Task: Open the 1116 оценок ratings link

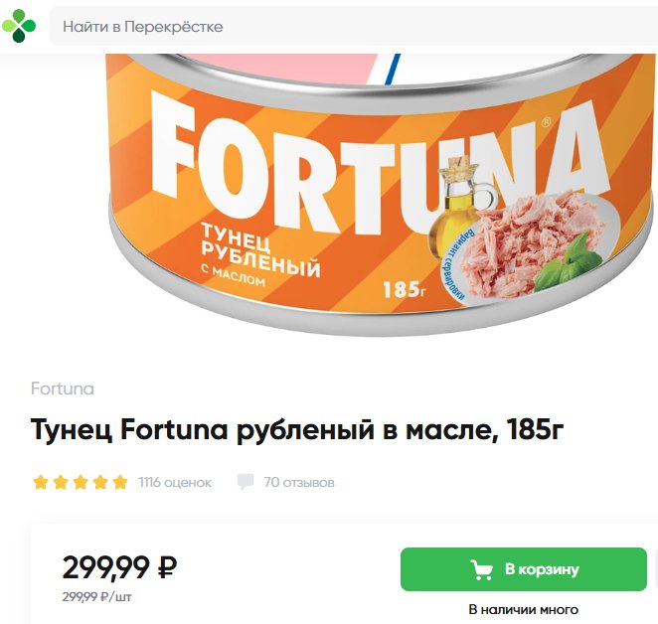Action: click(175, 482)
